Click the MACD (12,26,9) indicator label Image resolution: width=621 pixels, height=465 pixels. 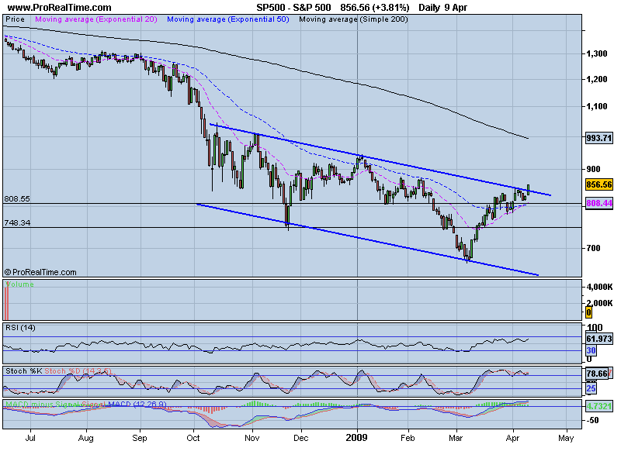137,405
